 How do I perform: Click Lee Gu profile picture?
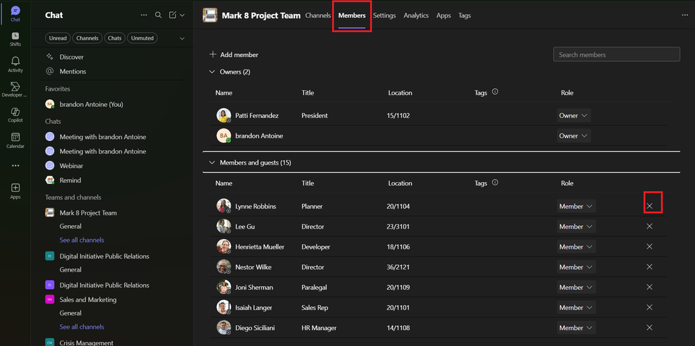tap(224, 226)
